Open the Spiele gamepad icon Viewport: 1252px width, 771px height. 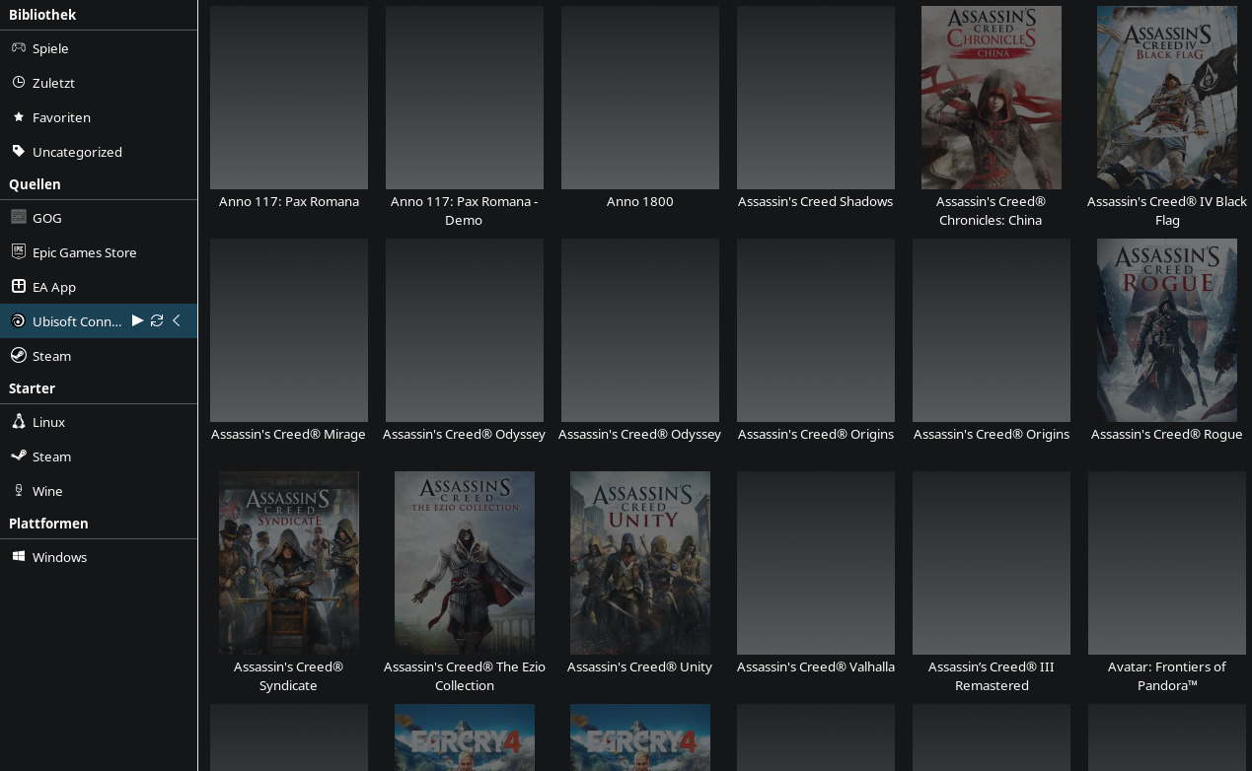(x=18, y=47)
